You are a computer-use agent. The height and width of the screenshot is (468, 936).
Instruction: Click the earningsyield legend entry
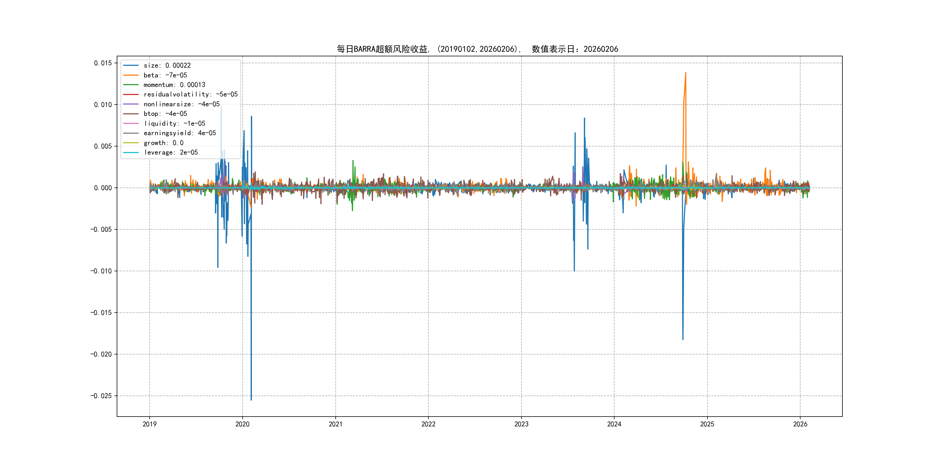click(x=179, y=133)
